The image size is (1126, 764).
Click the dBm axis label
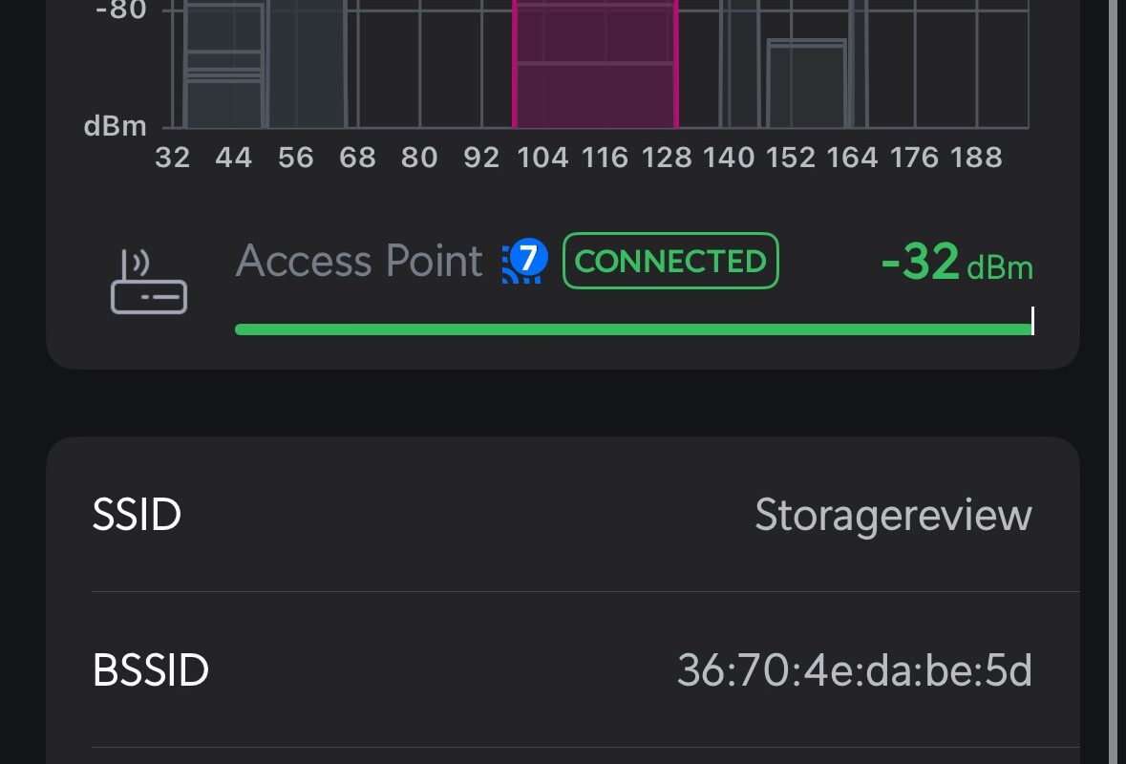pyautogui.click(x=116, y=126)
